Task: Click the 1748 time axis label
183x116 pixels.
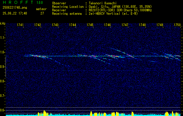Action: click(142, 25)
